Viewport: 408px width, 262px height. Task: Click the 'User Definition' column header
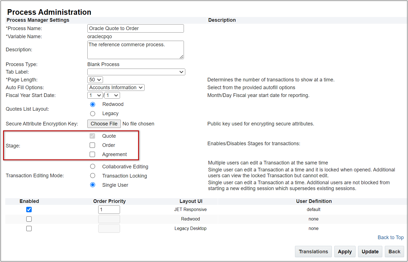tap(314, 201)
